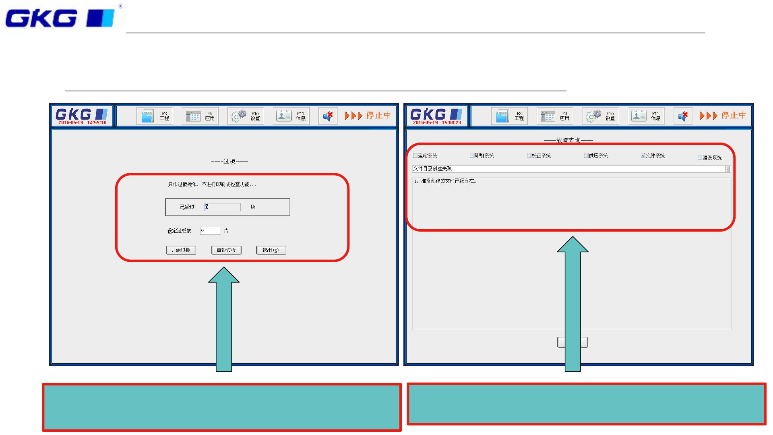
Task: Click the mute speaker icon in right window
Action: click(x=683, y=116)
